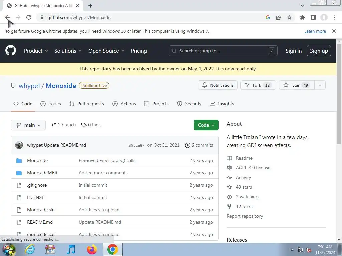Click Report repository link

(x=245, y=216)
